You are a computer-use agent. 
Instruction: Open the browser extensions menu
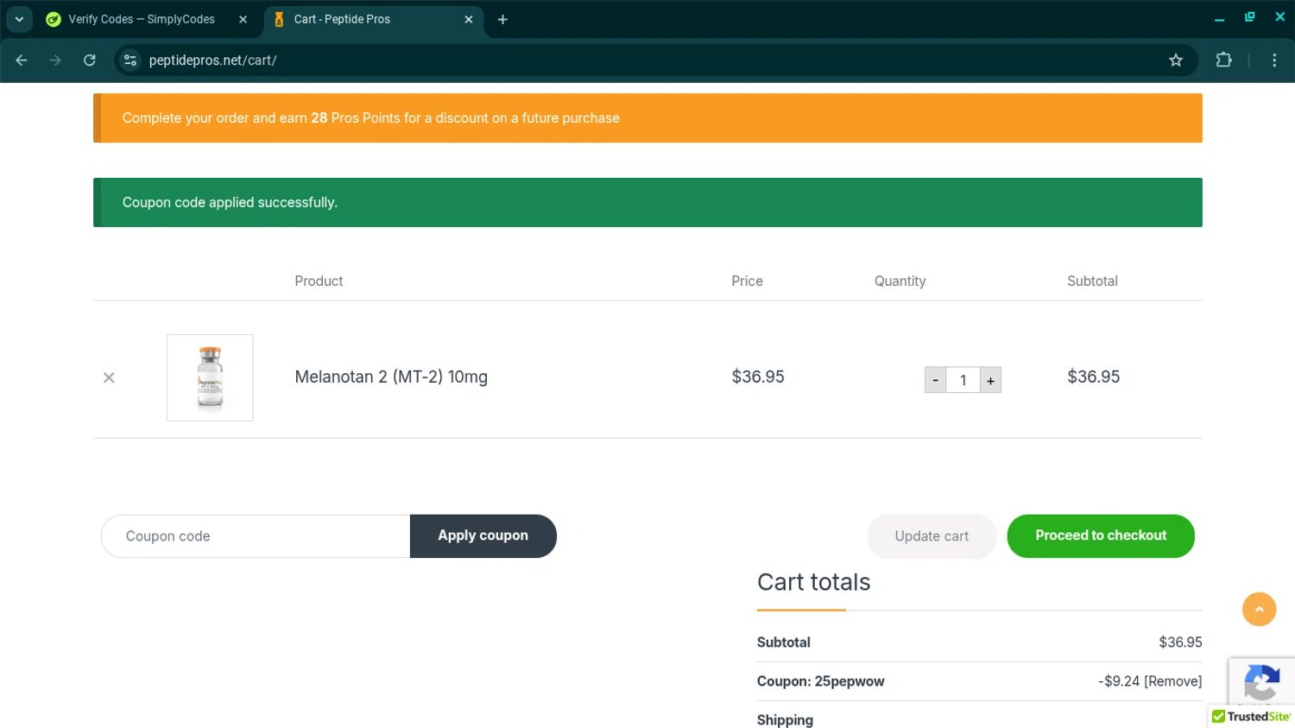[1223, 60]
